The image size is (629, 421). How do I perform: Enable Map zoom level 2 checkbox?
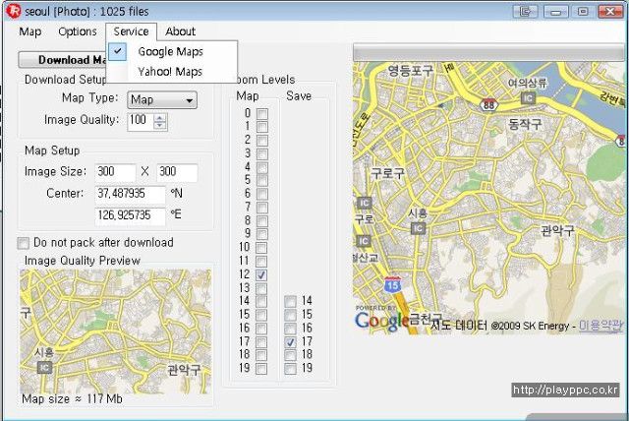(262, 141)
